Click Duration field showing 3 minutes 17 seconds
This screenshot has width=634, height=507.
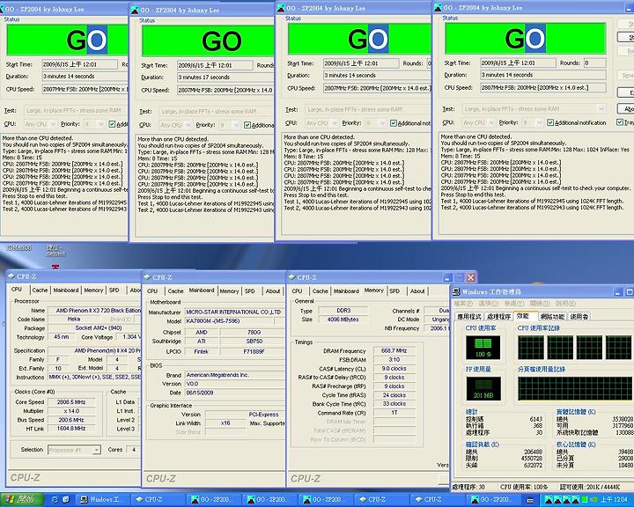[x=225, y=77]
